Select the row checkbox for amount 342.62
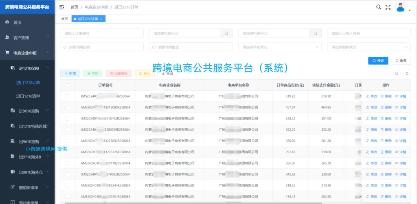 67,174
